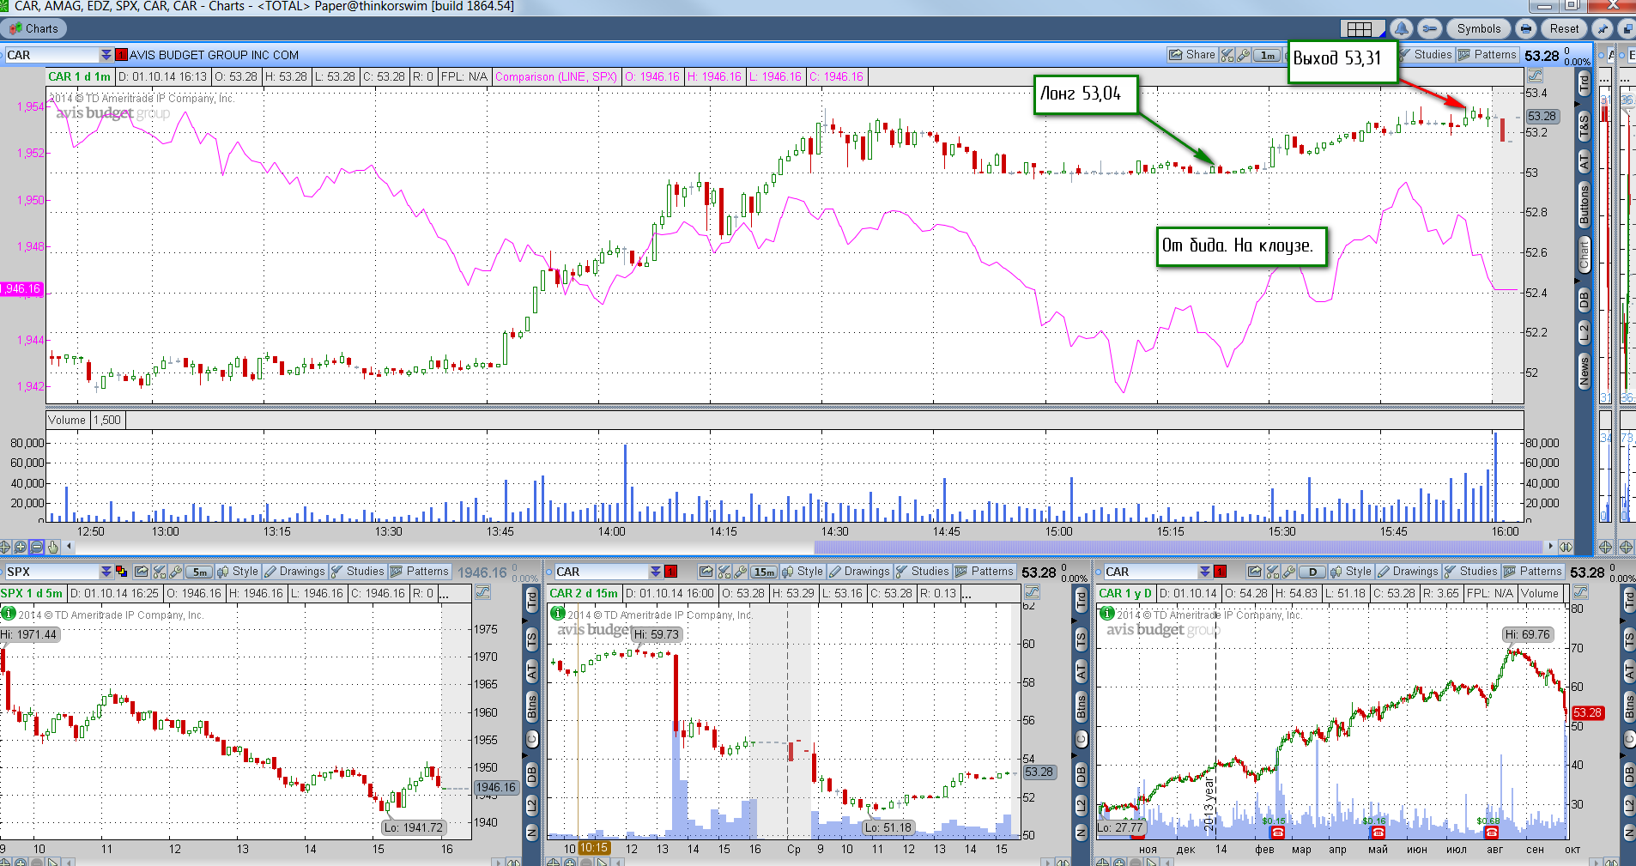Toggle scale mode icon on daily CAR chart
Viewport: 1636px width, 866px height.
(1581, 593)
